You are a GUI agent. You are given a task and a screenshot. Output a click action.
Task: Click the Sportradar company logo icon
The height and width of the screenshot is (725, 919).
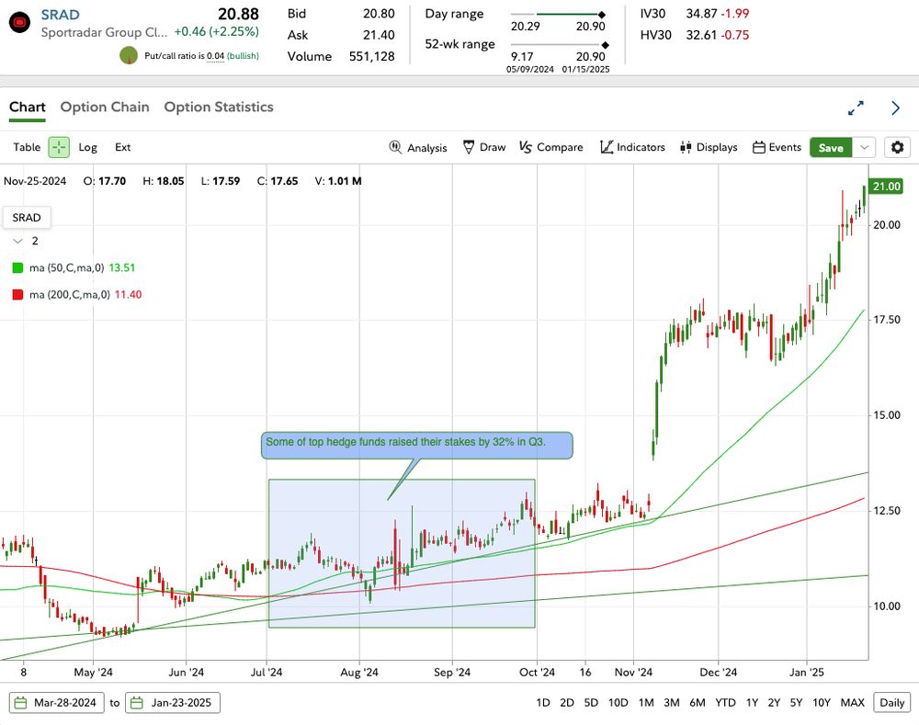20,23
